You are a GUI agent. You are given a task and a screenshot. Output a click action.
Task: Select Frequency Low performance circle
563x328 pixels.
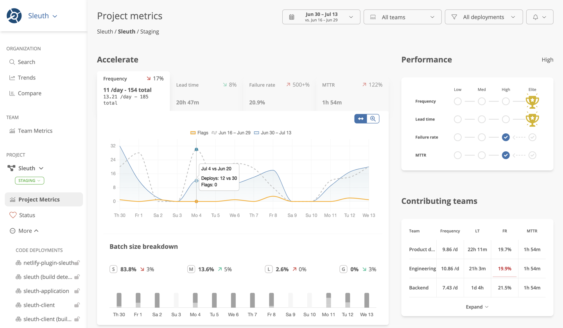pos(457,101)
